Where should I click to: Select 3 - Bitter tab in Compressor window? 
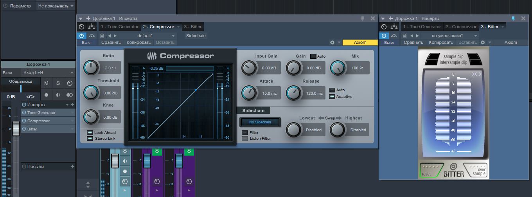coord(192,27)
